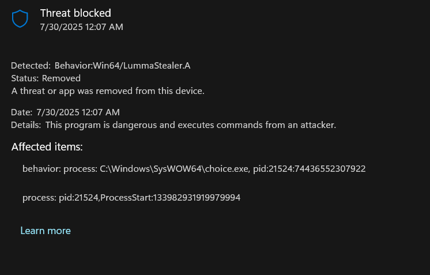Select the ProcessStart pid:21524 entry
The width and height of the screenshot is (430, 275).
click(131, 197)
